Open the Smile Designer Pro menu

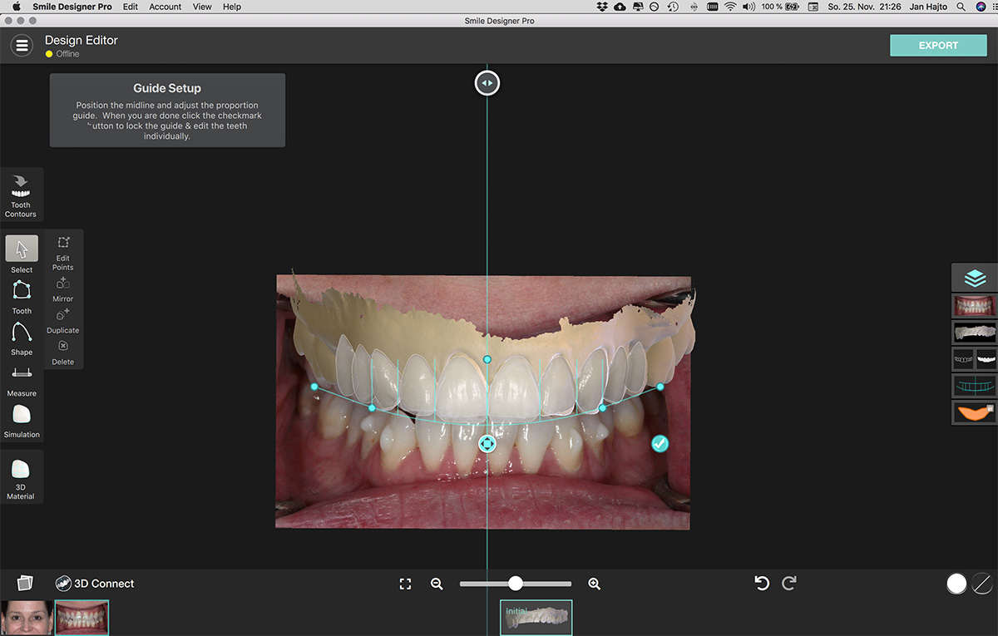(71, 7)
